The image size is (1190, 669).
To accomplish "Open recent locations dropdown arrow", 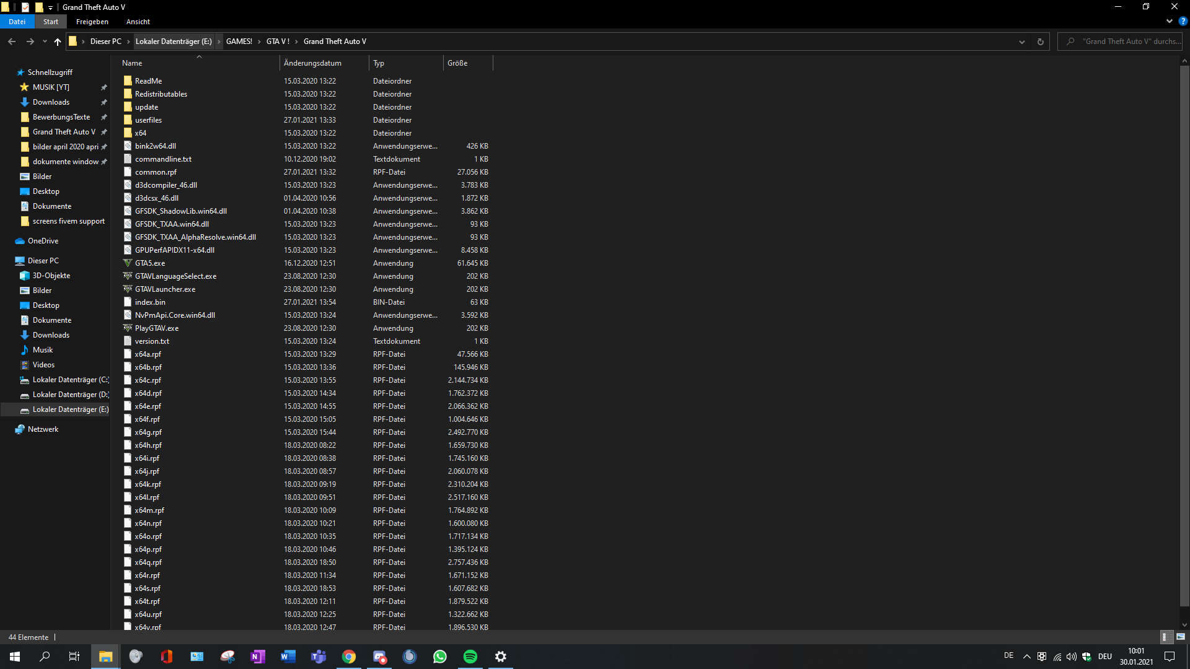I will pyautogui.click(x=45, y=42).
